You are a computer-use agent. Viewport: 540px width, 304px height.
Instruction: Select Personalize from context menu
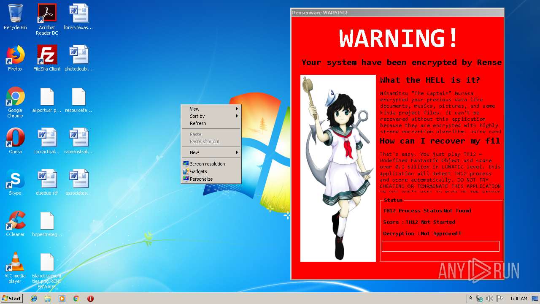211,179
